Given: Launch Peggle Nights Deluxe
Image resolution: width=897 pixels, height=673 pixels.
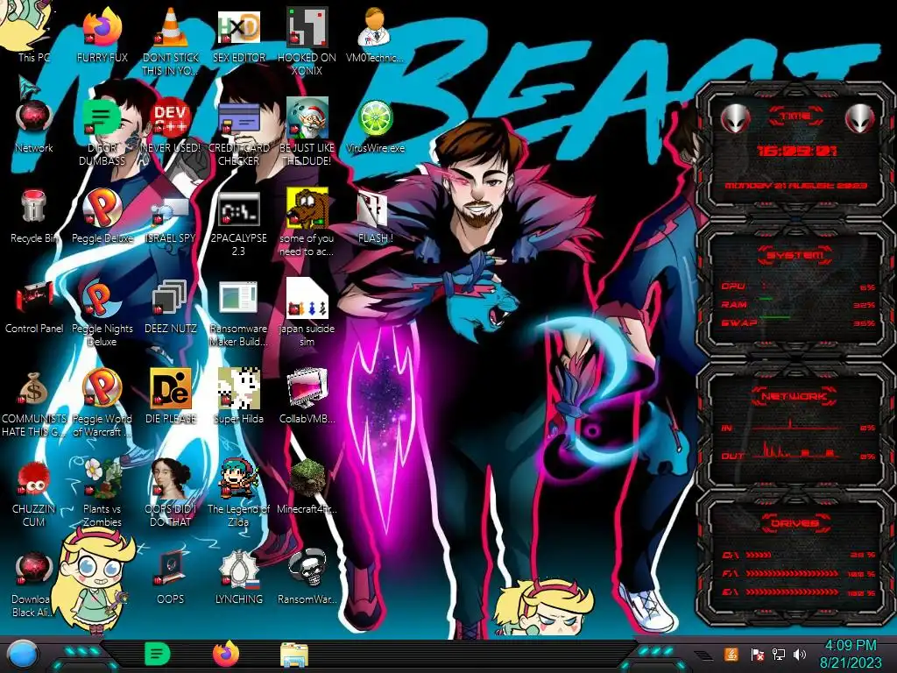Looking at the screenshot, I should coord(102,313).
